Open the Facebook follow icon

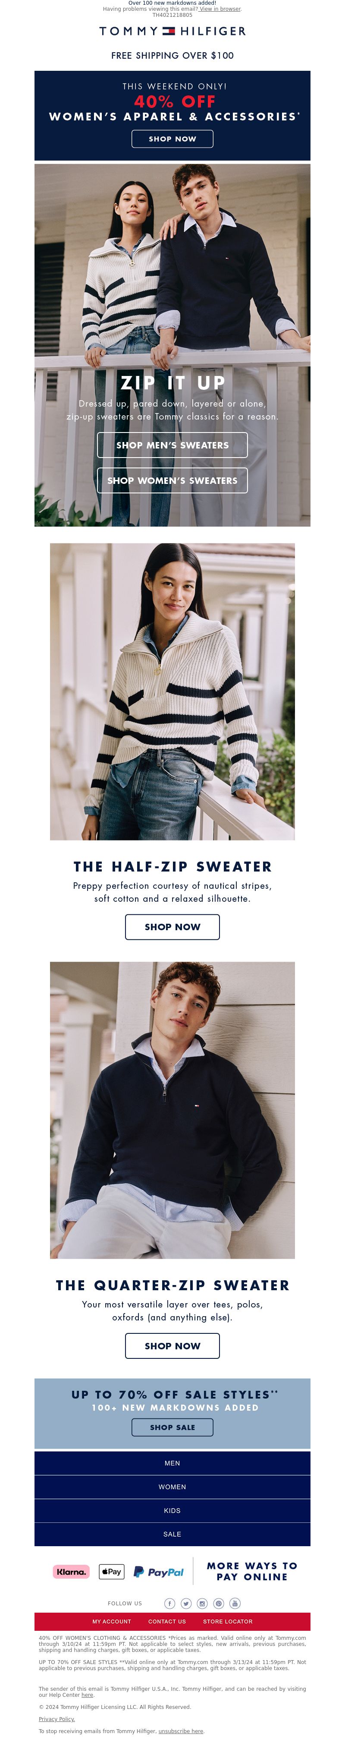pyautogui.click(x=169, y=1603)
